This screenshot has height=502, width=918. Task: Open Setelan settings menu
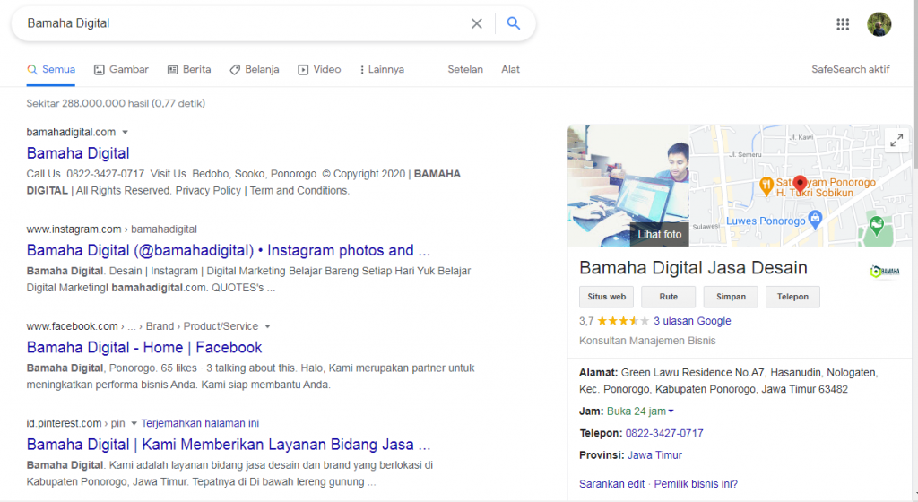pyautogui.click(x=465, y=70)
